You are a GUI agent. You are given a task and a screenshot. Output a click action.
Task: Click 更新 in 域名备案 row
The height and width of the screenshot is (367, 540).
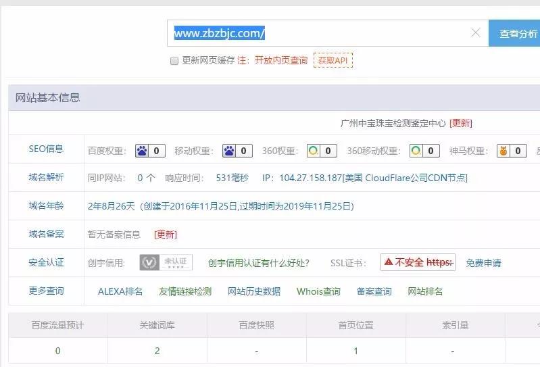point(166,235)
